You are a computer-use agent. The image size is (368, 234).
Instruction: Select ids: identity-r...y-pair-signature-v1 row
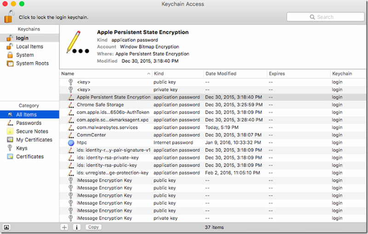point(213,150)
